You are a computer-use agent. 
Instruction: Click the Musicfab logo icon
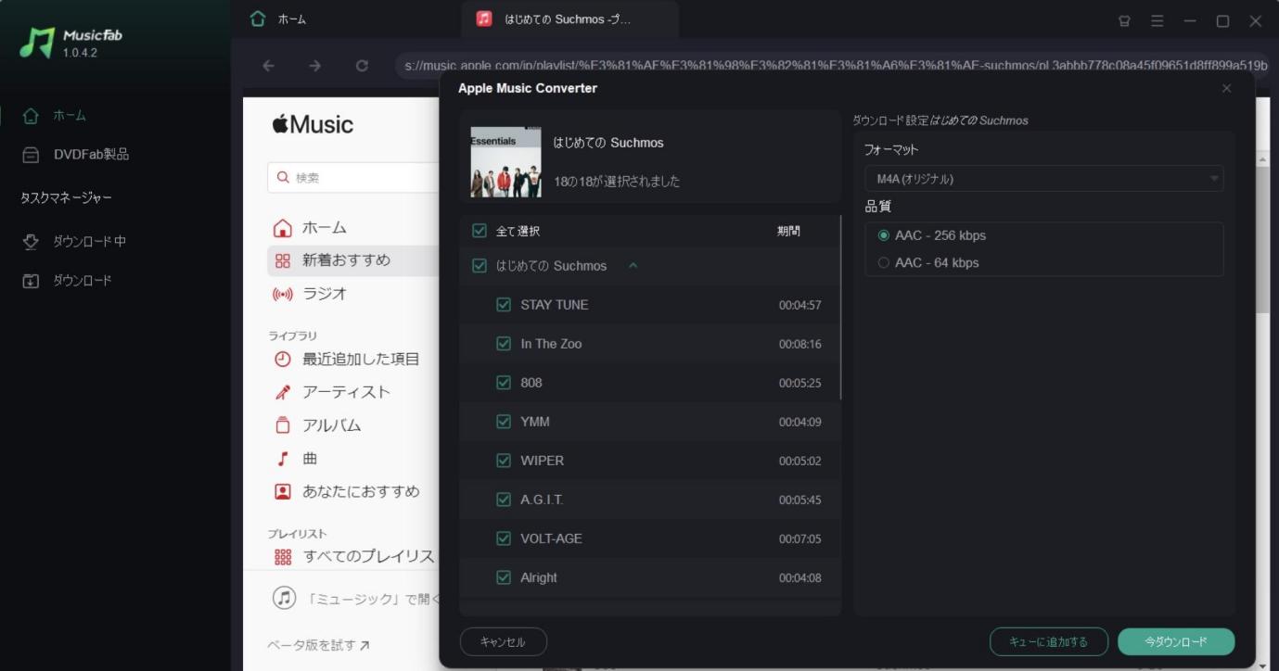[x=37, y=43]
